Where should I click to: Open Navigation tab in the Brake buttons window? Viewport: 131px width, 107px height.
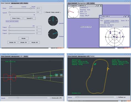pyautogui.click(x=15, y=3)
